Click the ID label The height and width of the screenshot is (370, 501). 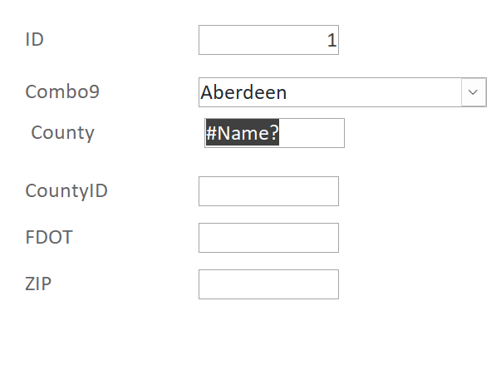click(34, 39)
